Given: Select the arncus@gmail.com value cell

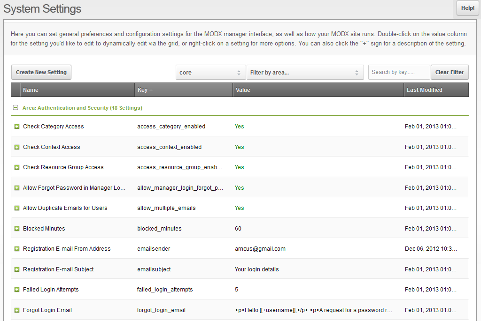Looking at the screenshot, I should (x=260, y=249).
